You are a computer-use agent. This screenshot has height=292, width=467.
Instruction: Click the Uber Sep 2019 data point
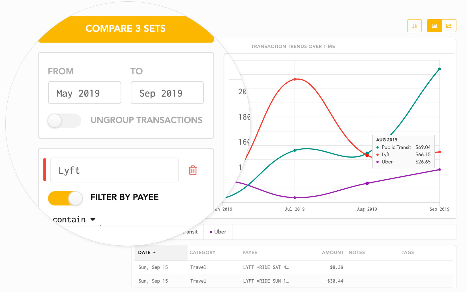440,170
